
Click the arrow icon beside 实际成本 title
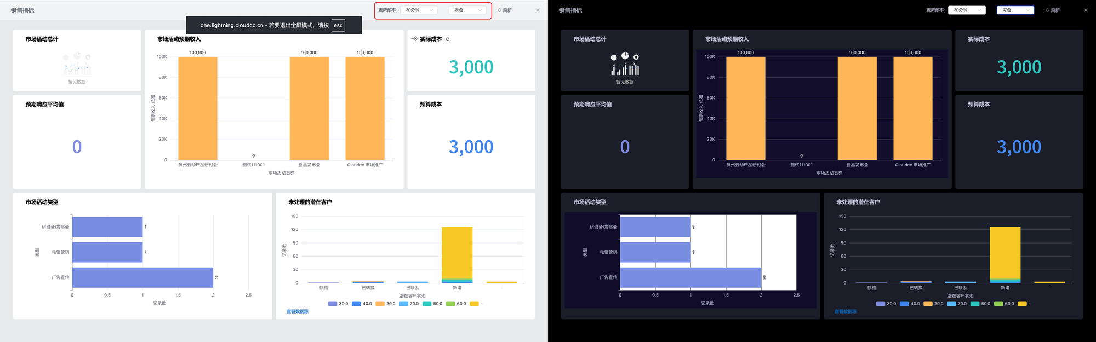[414, 39]
